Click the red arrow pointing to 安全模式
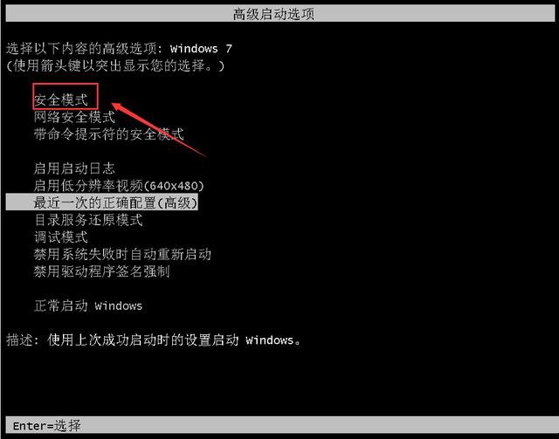The height and width of the screenshot is (439, 559). [159, 130]
